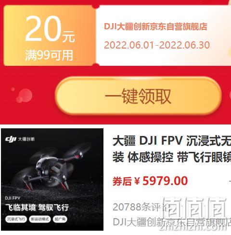Click the 新运动模式 tag pill
The width and height of the screenshot is (231, 235).
tap(40, 219)
